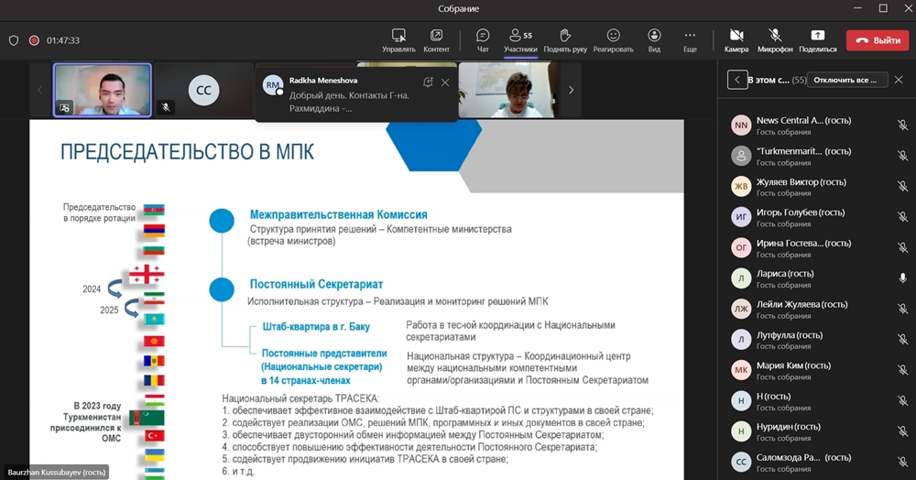Select the presenter's video thumbnail

[x=103, y=90]
